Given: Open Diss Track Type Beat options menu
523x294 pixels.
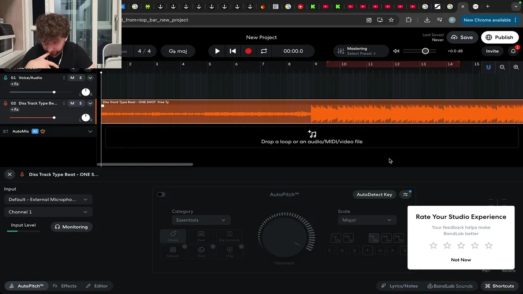Looking at the screenshot, I should 64,103.
